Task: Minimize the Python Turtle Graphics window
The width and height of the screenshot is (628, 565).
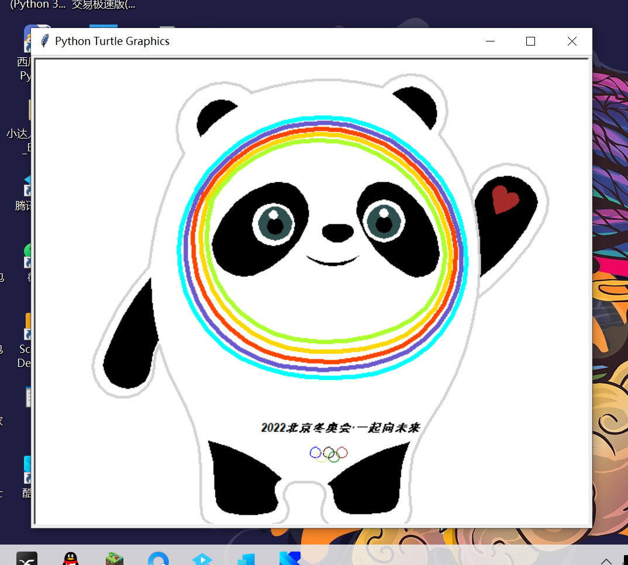Action: point(490,41)
